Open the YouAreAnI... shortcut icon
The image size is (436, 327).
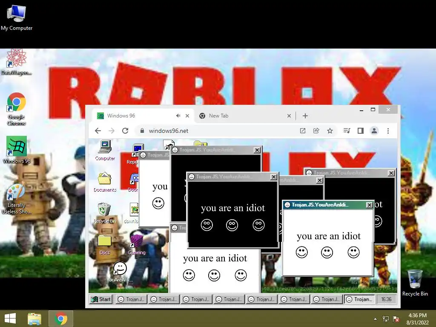pyautogui.click(x=120, y=272)
